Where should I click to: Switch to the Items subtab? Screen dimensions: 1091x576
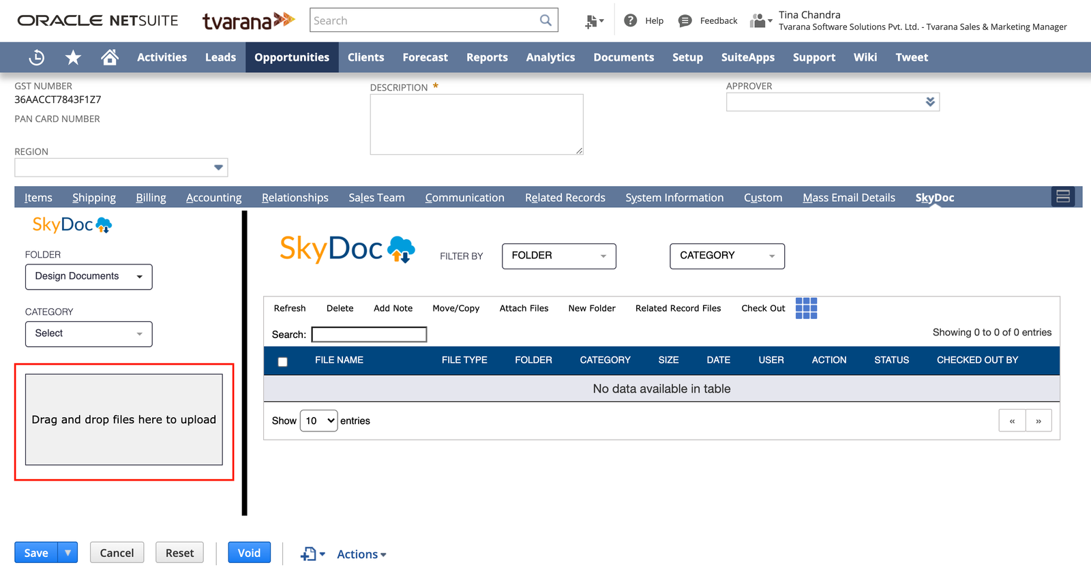point(38,198)
